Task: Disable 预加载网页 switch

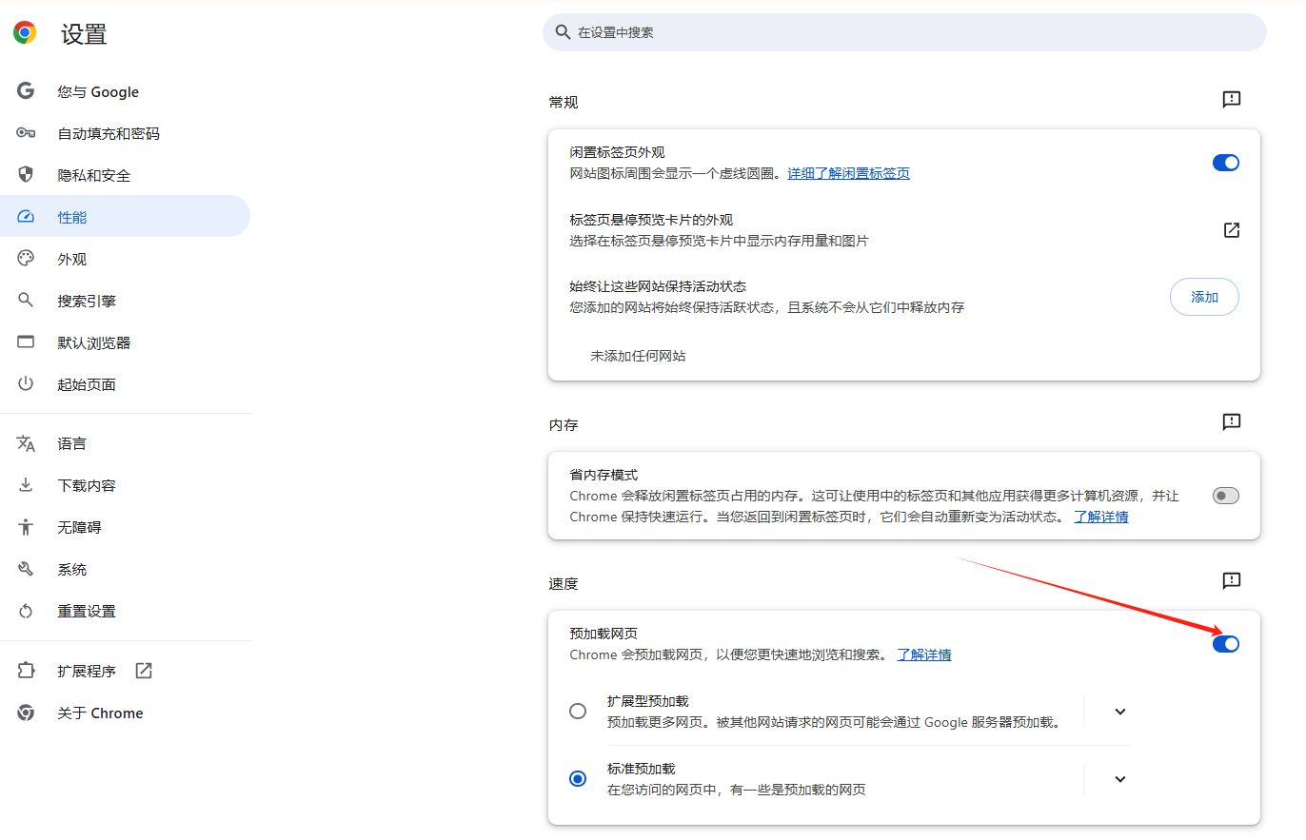Action: pos(1226,644)
